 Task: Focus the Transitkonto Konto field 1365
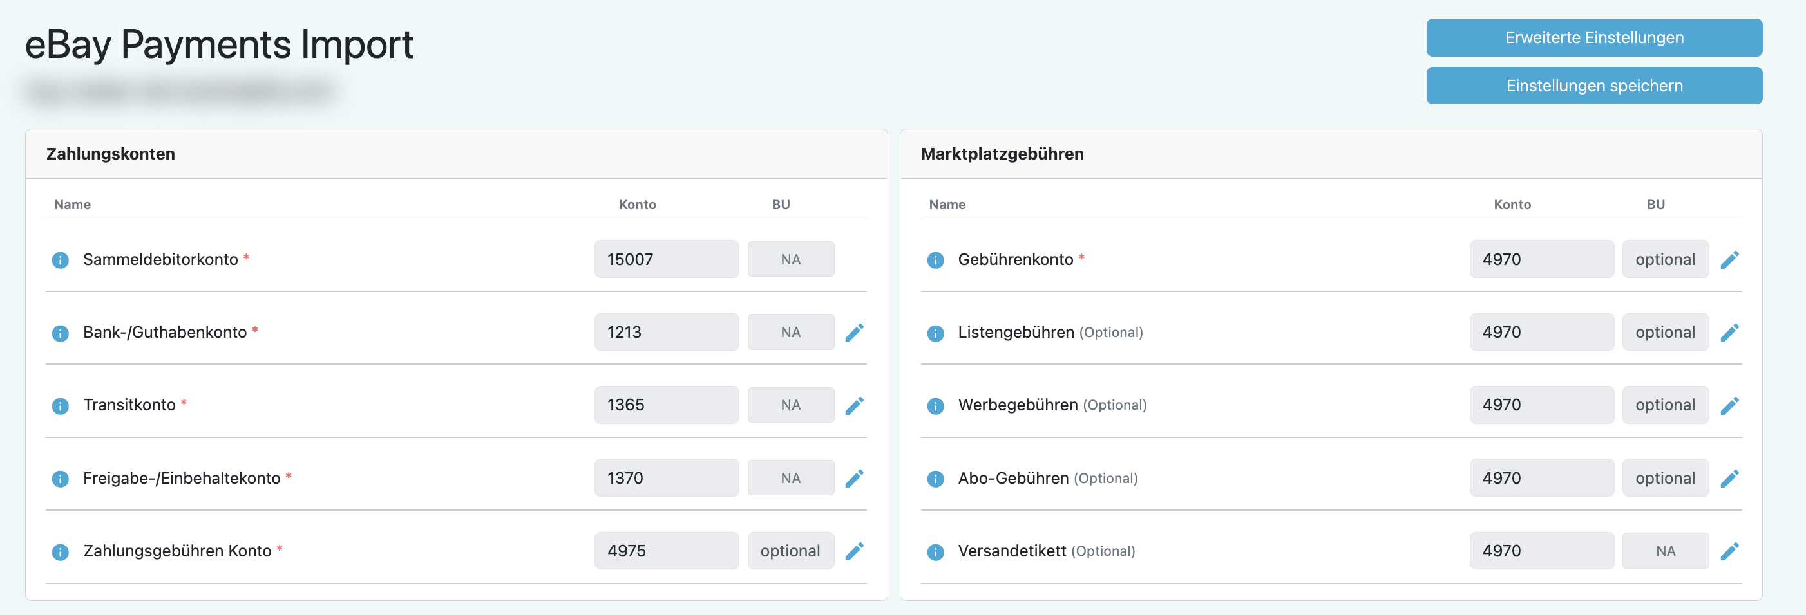666,405
